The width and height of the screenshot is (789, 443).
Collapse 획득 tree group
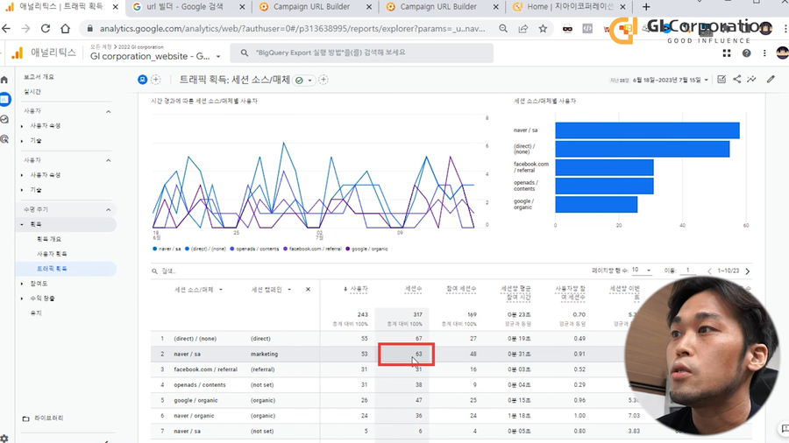[22, 224]
